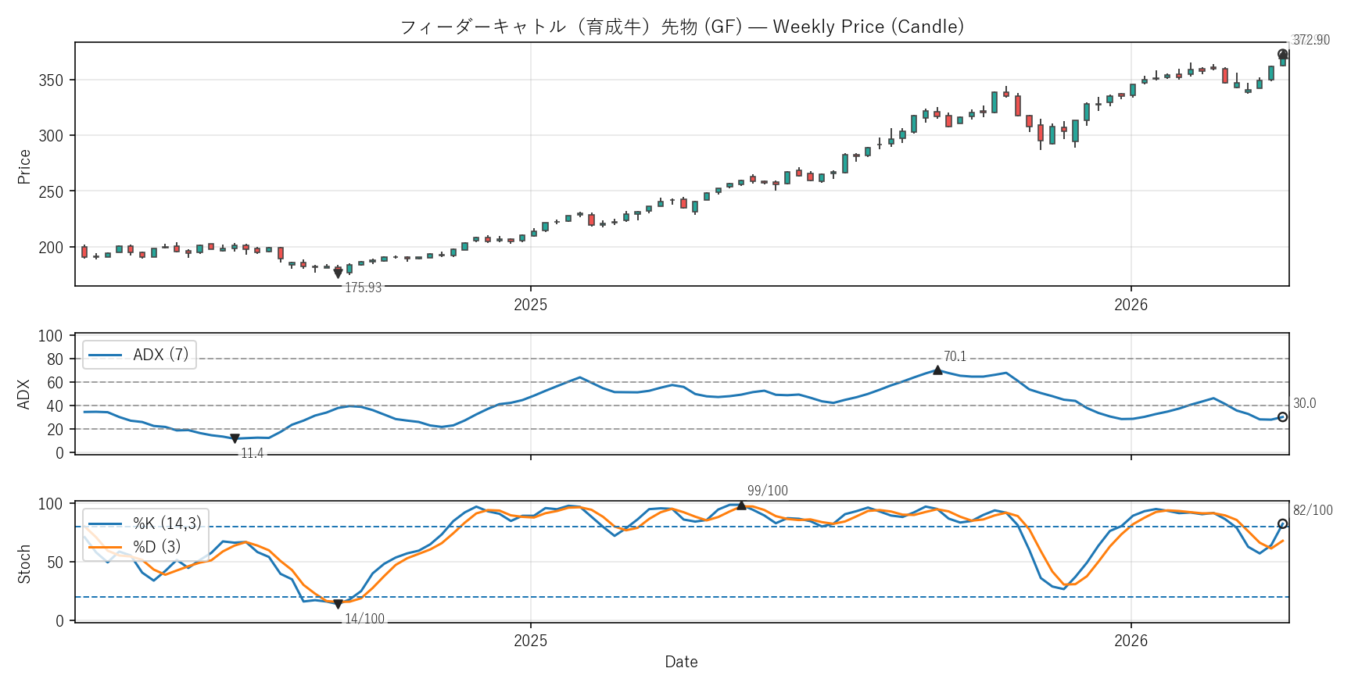Click the 2026 tick label under price chart
The image size is (1351, 686).
pyautogui.click(x=1131, y=305)
